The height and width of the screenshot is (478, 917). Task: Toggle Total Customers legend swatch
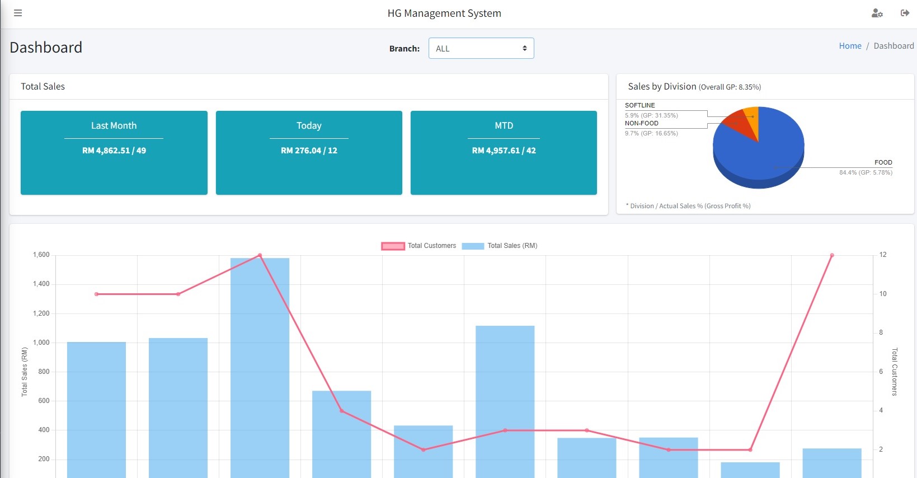click(x=393, y=246)
